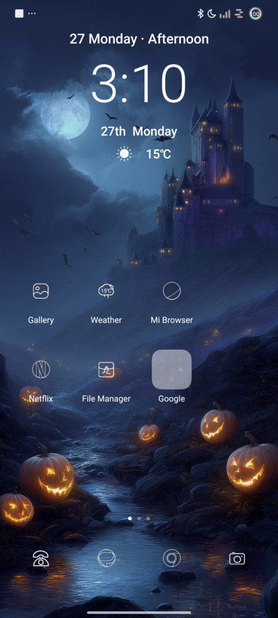Launch the Netflix app icon
Screen dimensions: 278x618
point(41,370)
